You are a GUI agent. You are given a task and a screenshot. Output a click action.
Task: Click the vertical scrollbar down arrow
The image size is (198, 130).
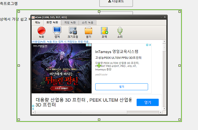coord(164,109)
